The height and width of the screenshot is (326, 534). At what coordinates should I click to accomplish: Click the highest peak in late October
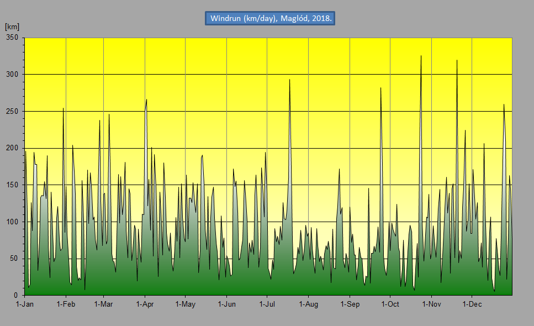[x=421, y=56]
